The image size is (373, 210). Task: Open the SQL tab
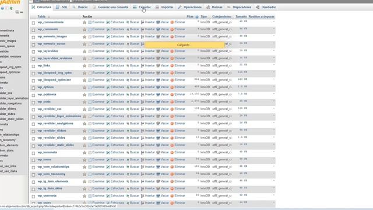pyautogui.click(x=62, y=7)
